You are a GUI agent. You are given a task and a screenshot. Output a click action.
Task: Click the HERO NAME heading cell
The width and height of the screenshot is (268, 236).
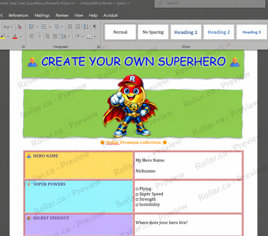click(79, 165)
